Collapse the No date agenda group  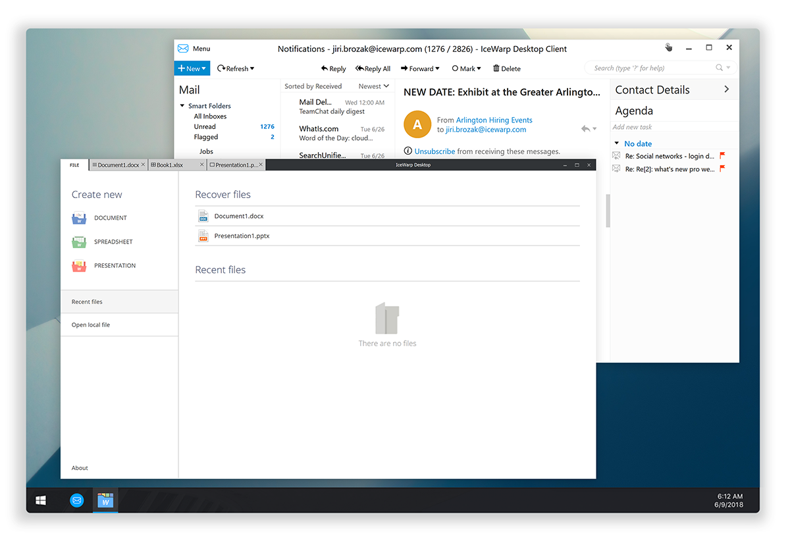(617, 143)
